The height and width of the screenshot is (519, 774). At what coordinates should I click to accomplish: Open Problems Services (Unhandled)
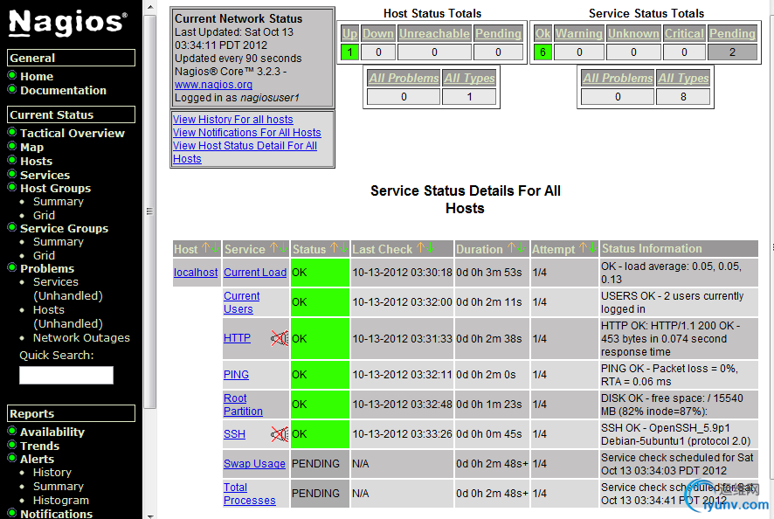67,289
